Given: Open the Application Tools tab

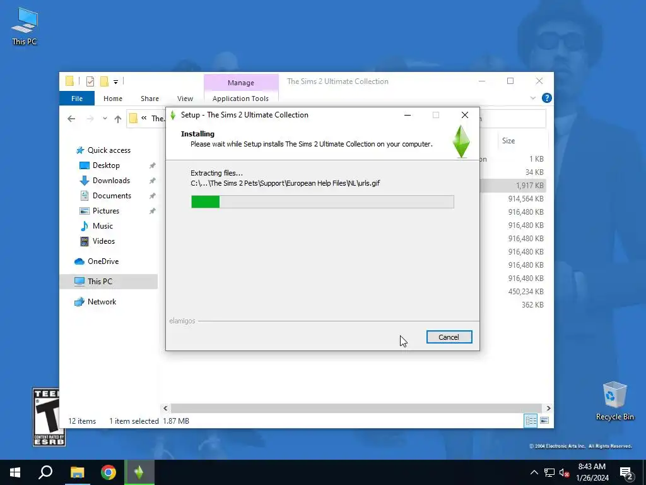Looking at the screenshot, I should (240, 99).
